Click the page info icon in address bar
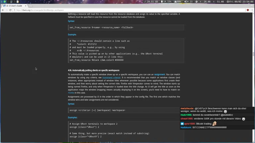The height and width of the screenshot is (143, 255). pyautogui.click(x=15, y=10)
